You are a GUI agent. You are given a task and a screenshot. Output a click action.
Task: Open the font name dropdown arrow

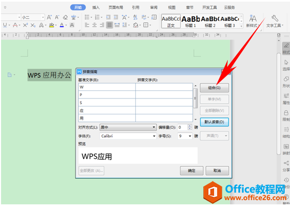(x=19, y=18)
